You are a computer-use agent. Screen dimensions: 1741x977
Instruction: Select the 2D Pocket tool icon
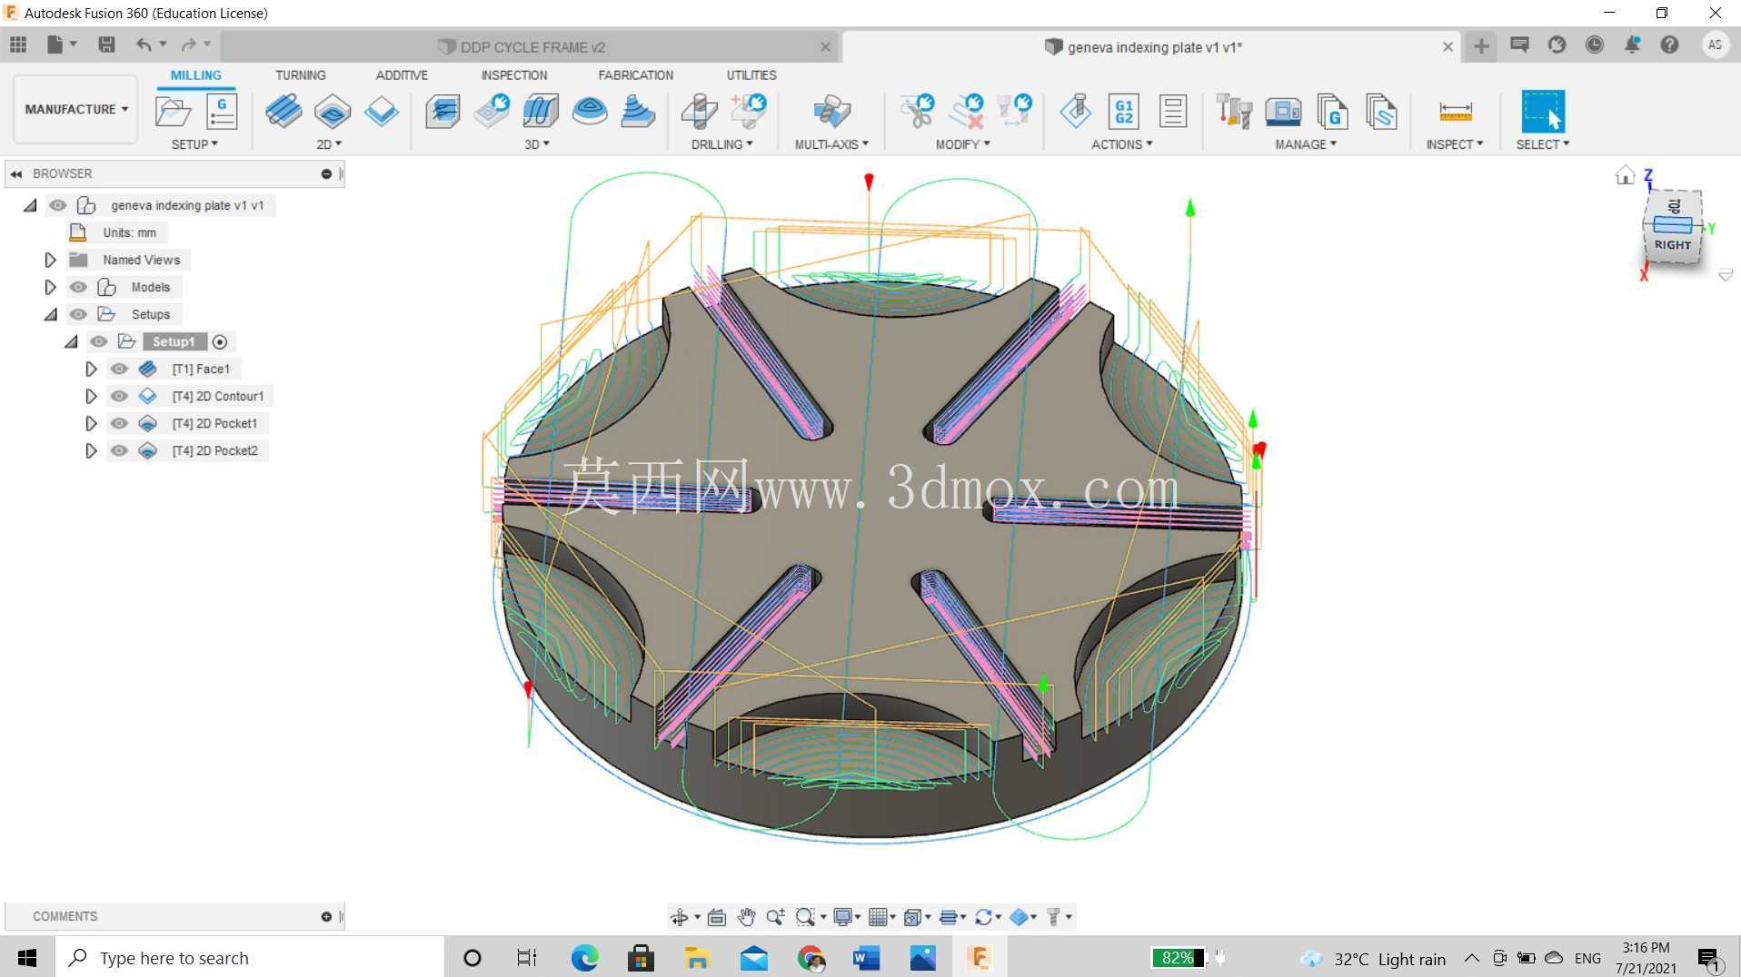[333, 112]
